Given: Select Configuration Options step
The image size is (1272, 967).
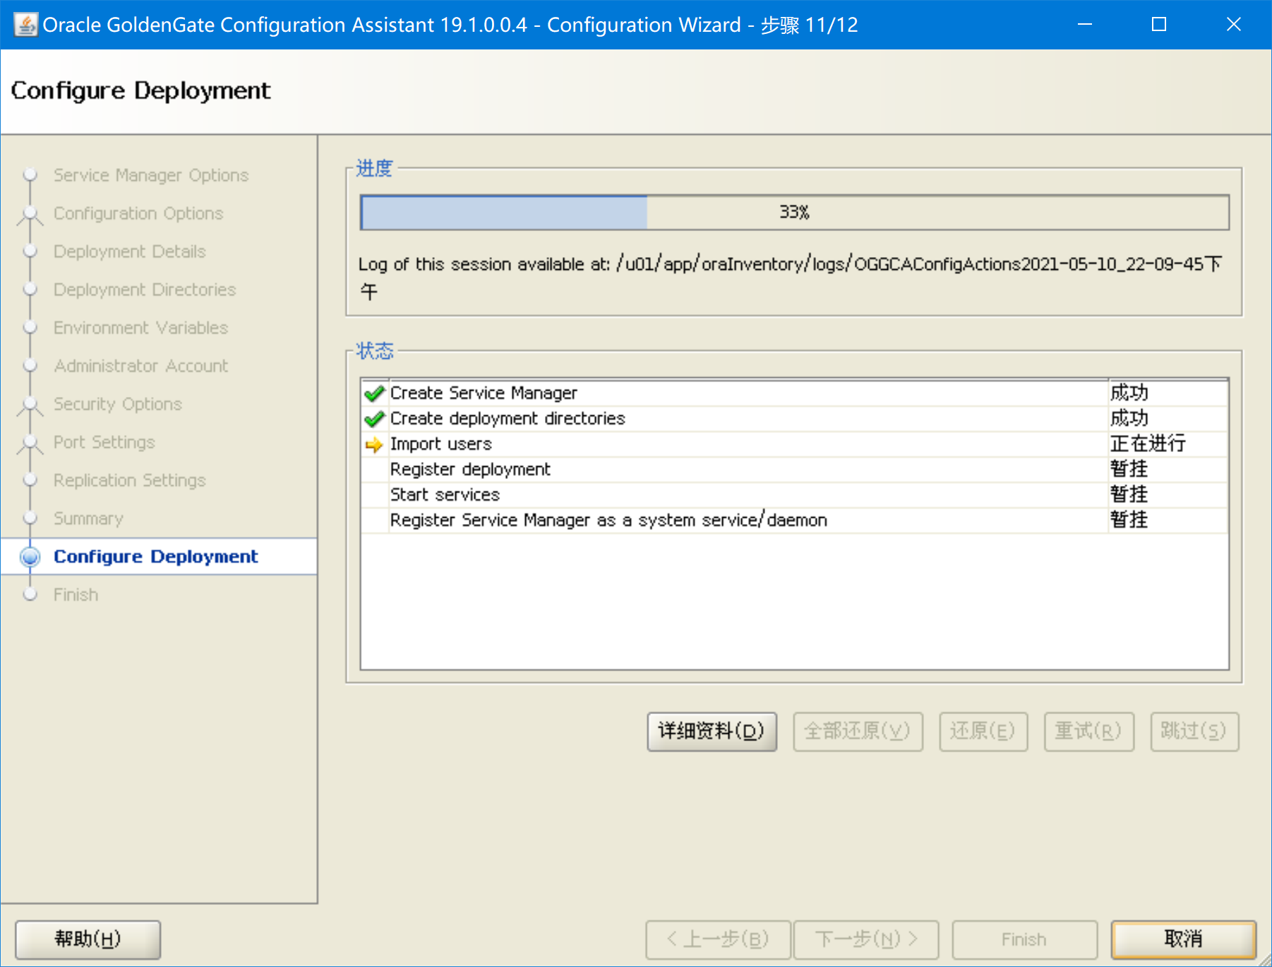Looking at the screenshot, I should coord(138,213).
